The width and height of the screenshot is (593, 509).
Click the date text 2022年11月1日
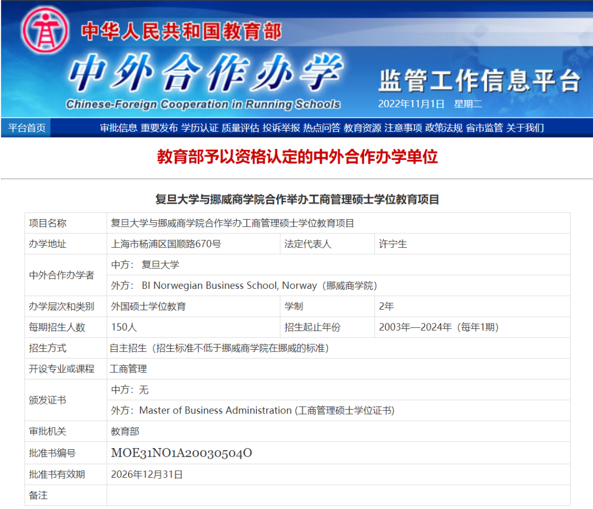(411, 104)
